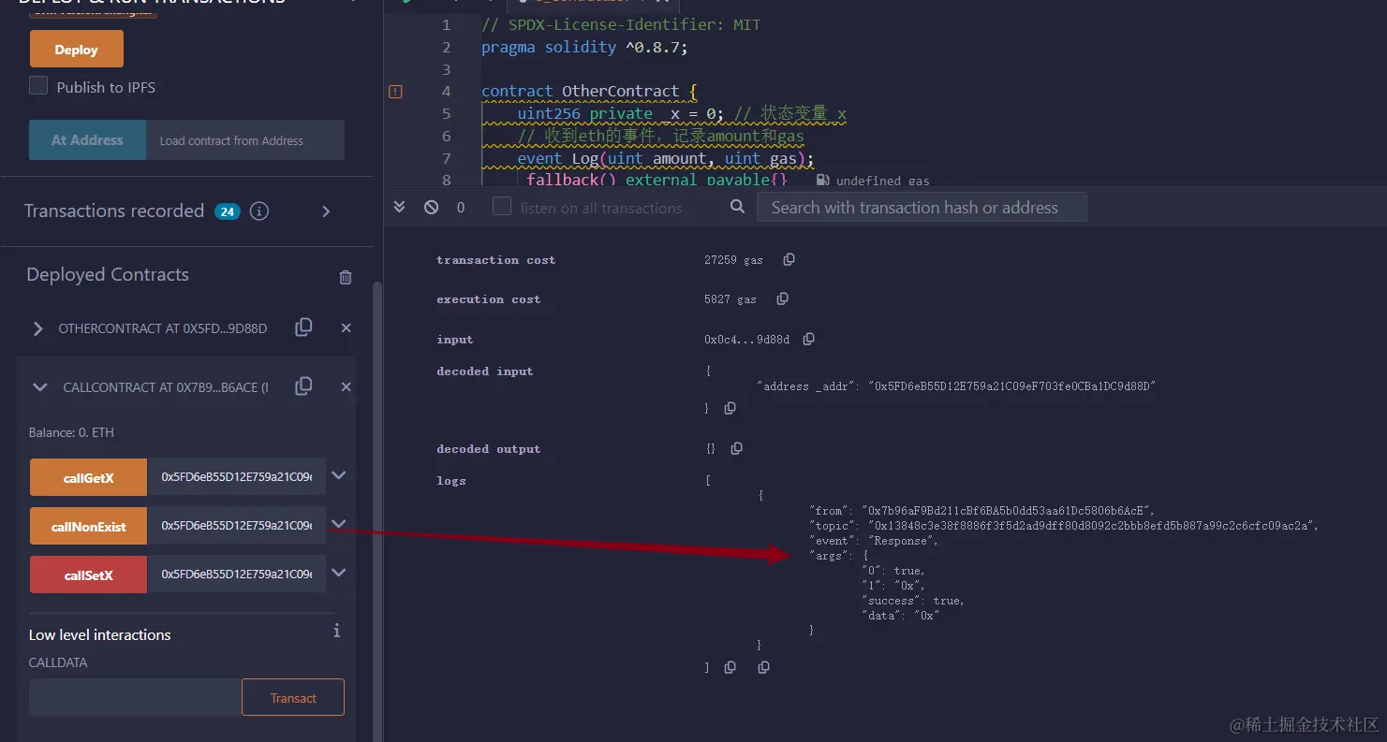Screen dimensions: 1387x742
Task: Copy the input data value
Action: (808, 339)
